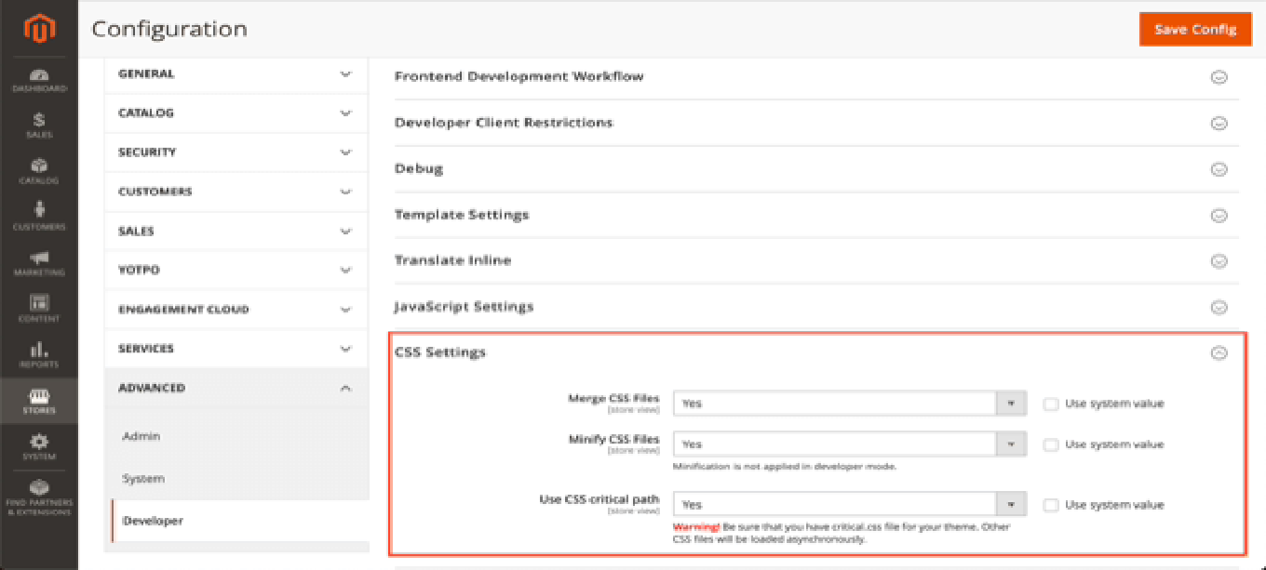Click the Magento logo icon
The width and height of the screenshot is (1266, 570).
[39, 29]
